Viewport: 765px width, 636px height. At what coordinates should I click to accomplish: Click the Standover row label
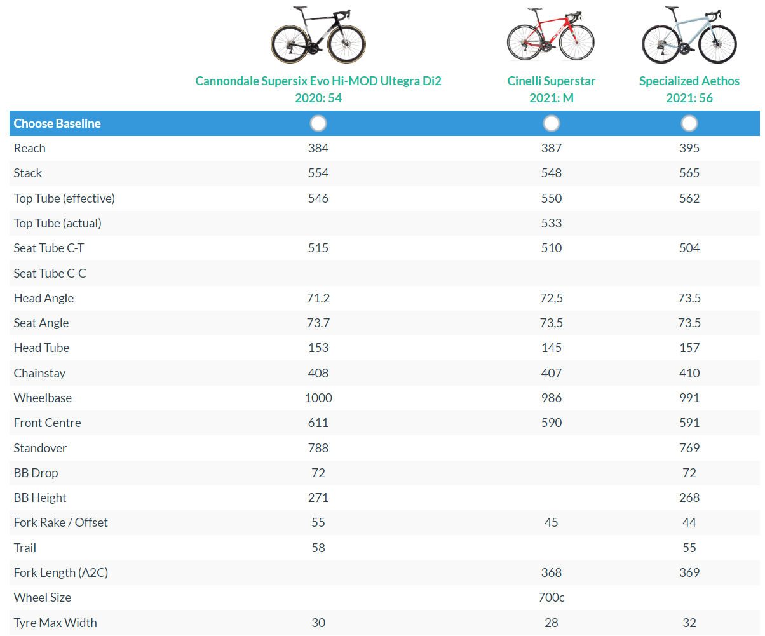(x=40, y=448)
